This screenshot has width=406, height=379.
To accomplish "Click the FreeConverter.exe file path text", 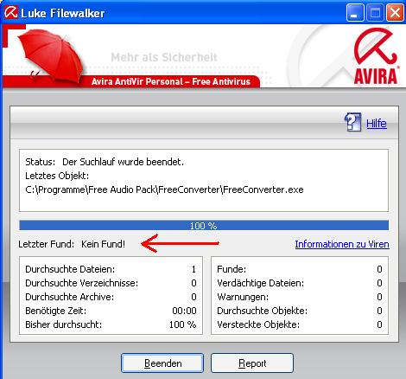I will 164,189.
